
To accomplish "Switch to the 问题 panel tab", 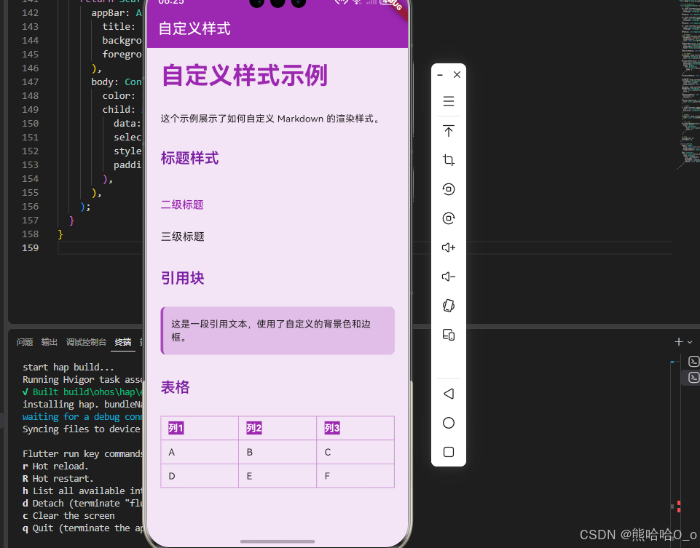I will [x=25, y=342].
